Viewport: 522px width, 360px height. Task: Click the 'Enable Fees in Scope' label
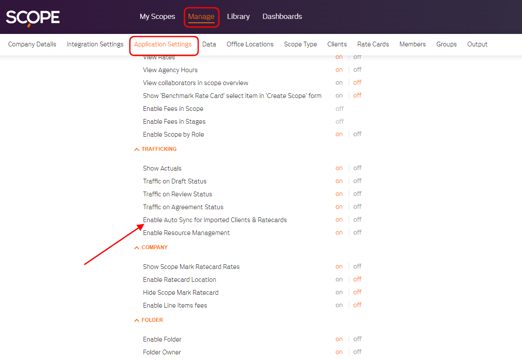pyautogui.click(x=173, y=109)
